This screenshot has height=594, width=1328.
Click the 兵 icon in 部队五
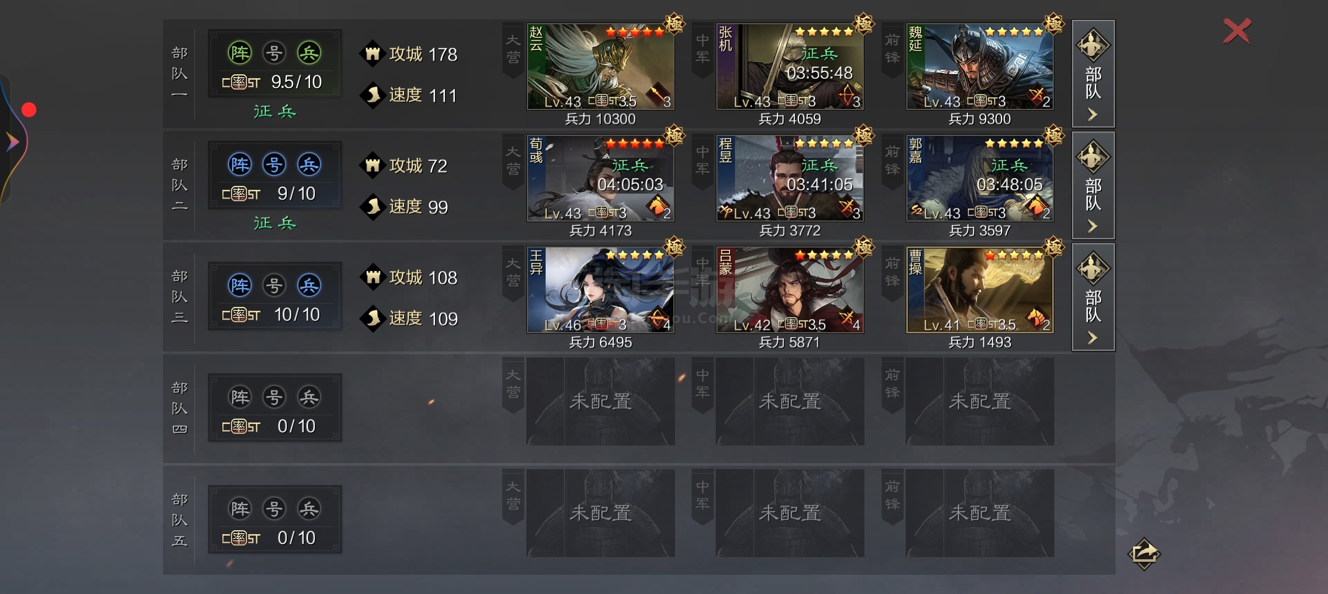coord(309,509)
